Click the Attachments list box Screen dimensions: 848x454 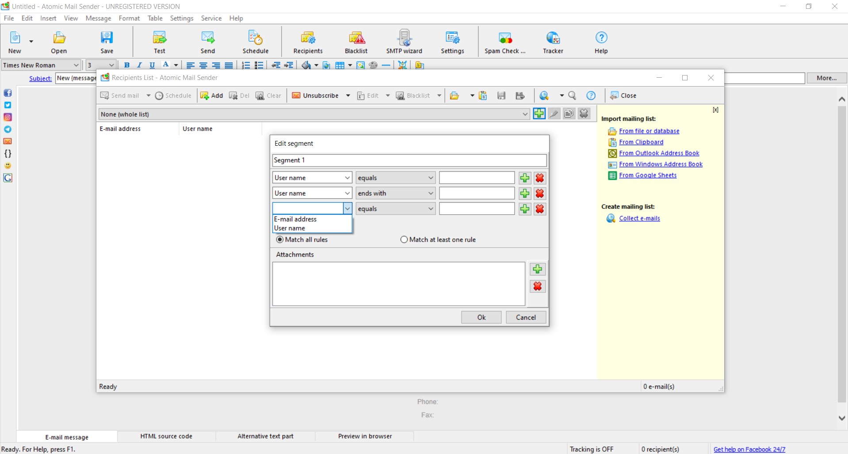(x=399, y=284)
